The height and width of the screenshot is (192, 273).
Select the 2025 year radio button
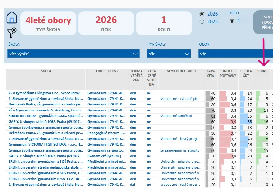(202, 22)
